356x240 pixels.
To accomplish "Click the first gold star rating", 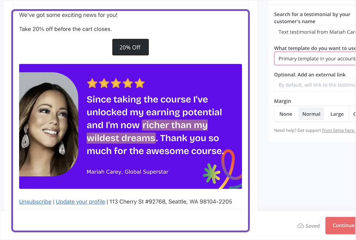I will point(92,83).
